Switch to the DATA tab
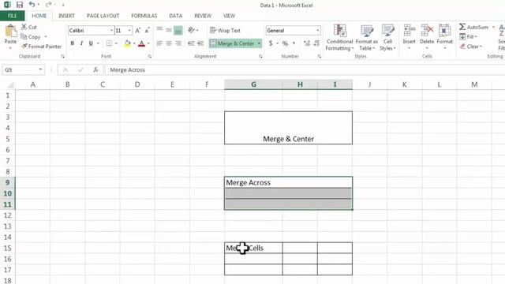This screenshot has width=505, height=284. (x=175, y=16)
